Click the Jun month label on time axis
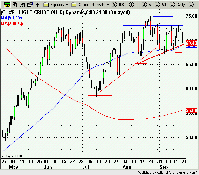199x175 pixels. pos(48,167)
